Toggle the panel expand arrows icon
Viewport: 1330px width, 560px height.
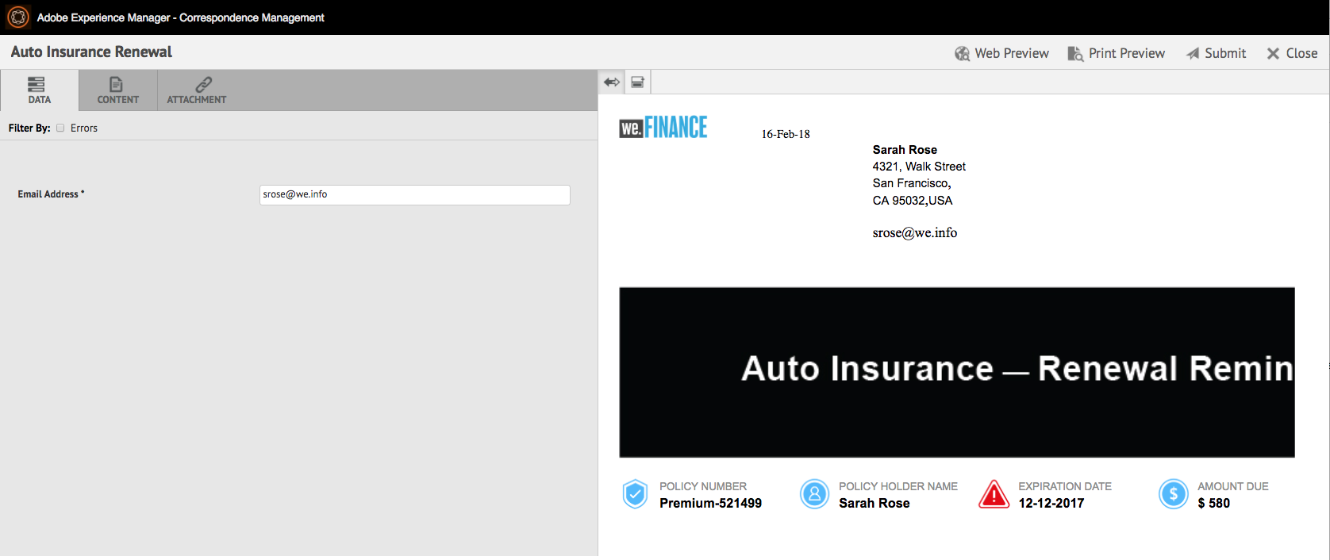(612, 82)
